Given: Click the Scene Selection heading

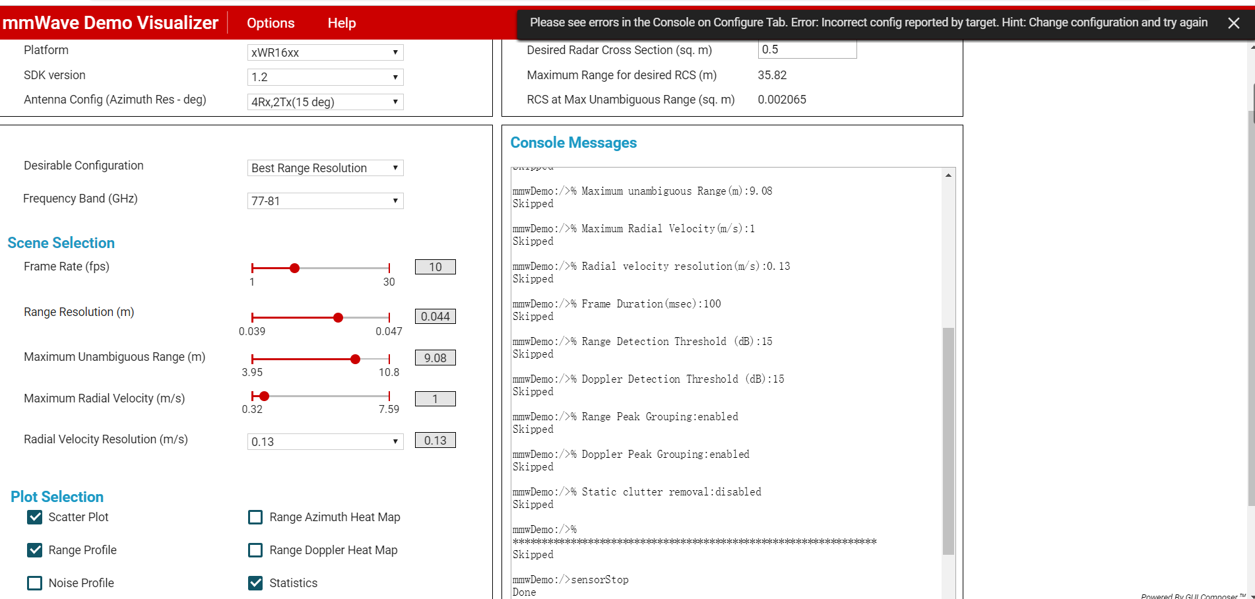Looking at the screenshot, I should [x=61, y=243].
